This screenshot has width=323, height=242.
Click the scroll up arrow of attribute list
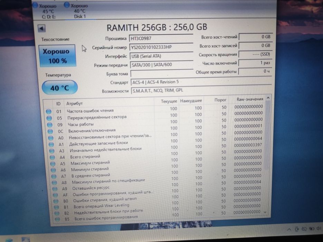click(x=268, y=98)
